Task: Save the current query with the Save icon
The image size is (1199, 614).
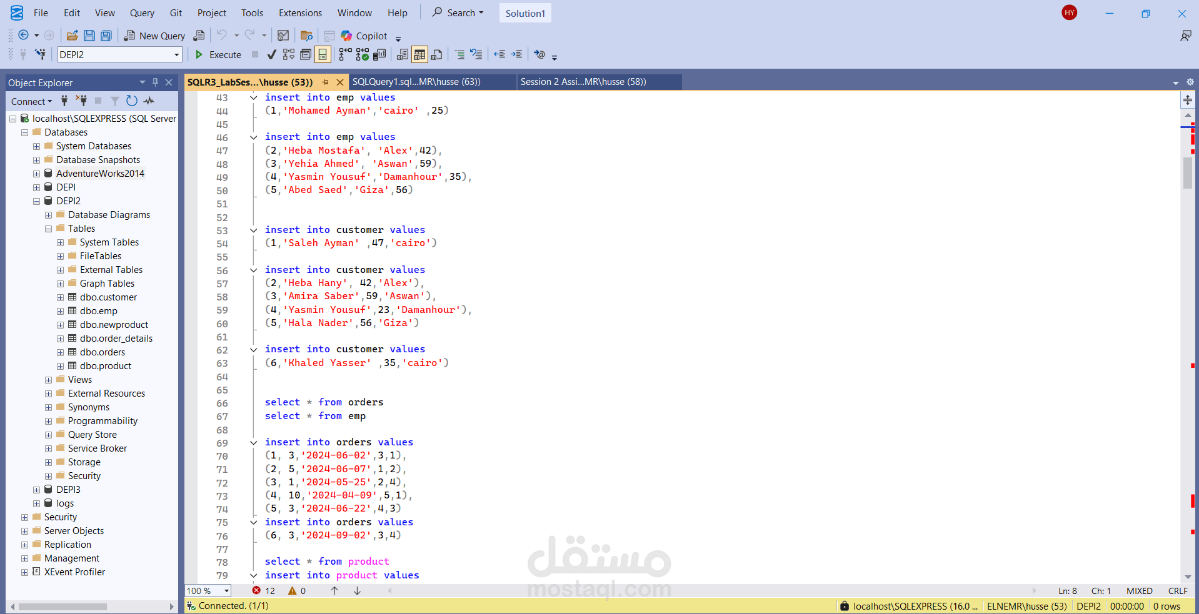Action: point(89,36)
